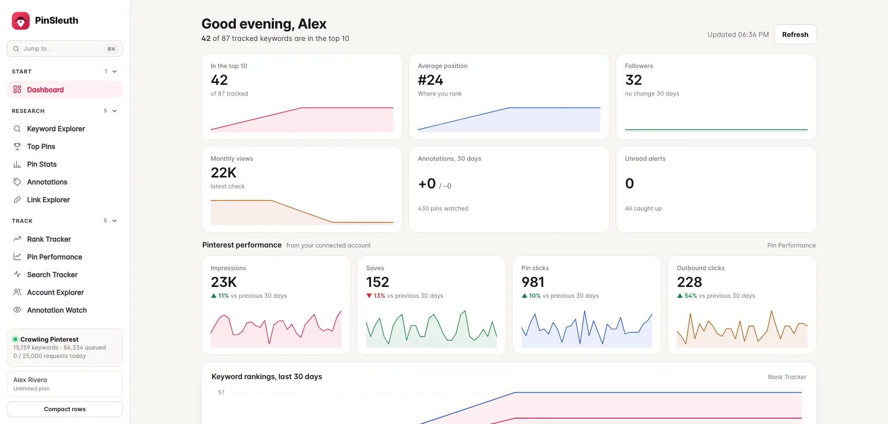The width and height of the screenshot is (888, 424).
Task: Select the Impressions sparkline chart
Action: pos(276,328)
